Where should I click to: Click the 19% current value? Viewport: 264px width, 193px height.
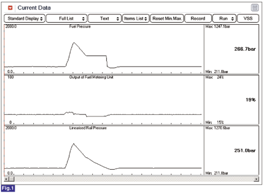[250, 100]
